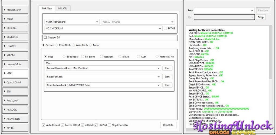Select the Fix Brom radio option

tap(83, 57)
